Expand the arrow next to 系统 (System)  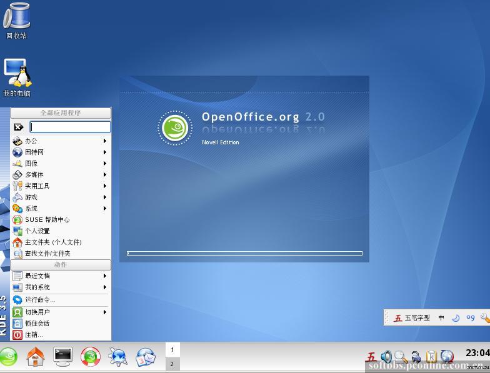pyautogui.click(x=105, y=209)
